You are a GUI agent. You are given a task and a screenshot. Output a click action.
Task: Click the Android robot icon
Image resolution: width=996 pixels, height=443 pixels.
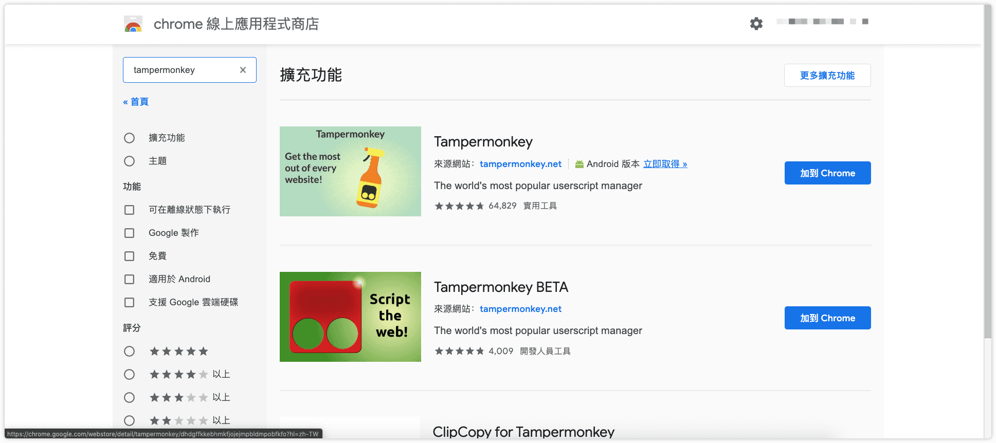[580, 164]
